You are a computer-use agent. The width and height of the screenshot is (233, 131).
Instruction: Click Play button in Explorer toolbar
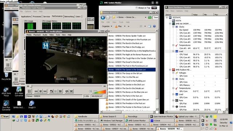[x=118, y=26]
